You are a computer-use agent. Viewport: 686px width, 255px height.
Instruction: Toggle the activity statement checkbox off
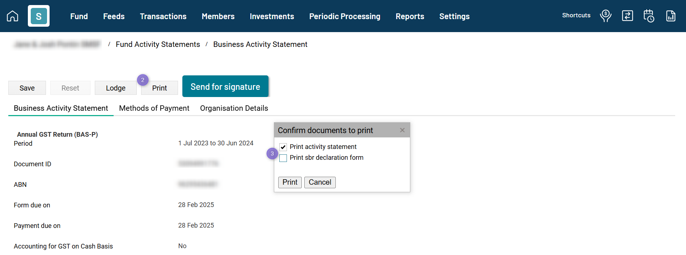pos(283,147)
